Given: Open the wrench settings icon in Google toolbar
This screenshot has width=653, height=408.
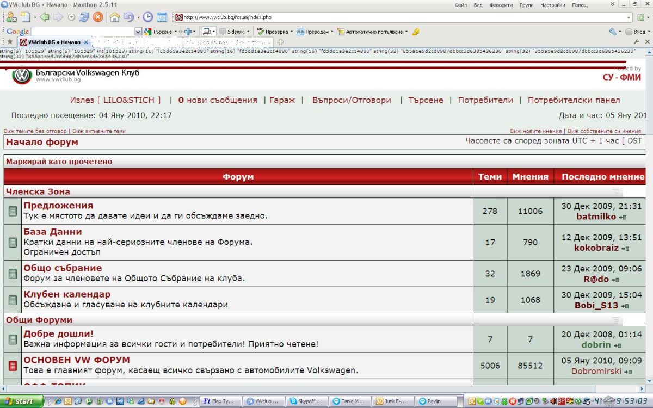Looking at the screenshot, I should 612,32.
